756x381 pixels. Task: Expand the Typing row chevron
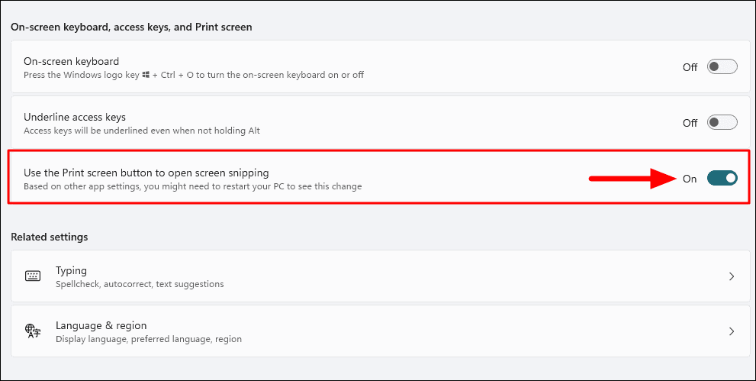tap(732, 276)
